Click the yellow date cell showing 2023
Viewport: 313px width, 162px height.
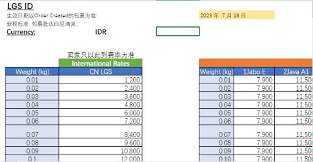(x=237, y=16)
